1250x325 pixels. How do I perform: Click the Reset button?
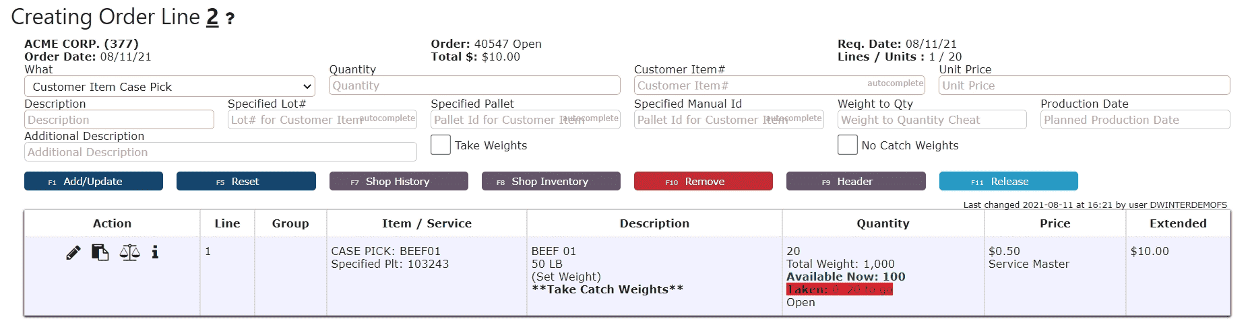(246, 181)
